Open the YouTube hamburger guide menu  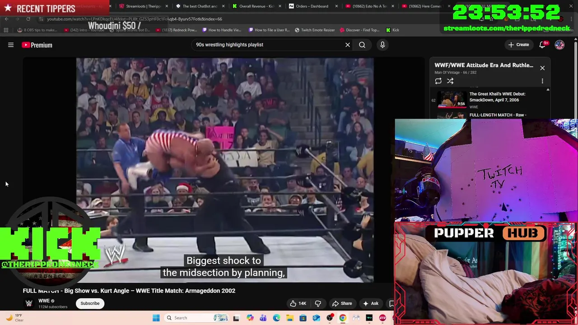(x=11, y=45)
